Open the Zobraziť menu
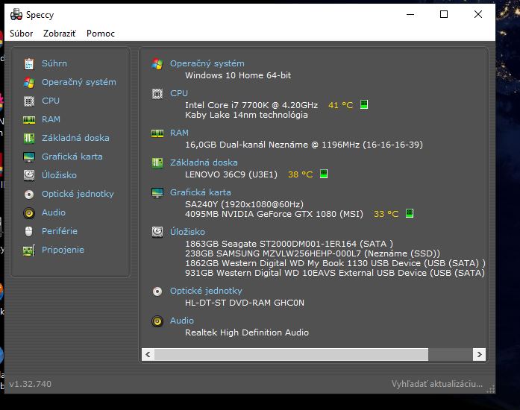This screenshot has width=520, height=410. point(60,34)
